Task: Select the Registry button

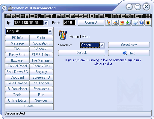Action: 41,72
